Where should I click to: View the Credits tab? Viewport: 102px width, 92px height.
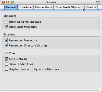coord(91,7)
